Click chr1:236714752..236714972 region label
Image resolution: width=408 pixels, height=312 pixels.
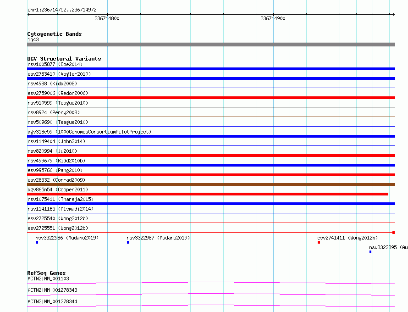(x=62, y=10)
